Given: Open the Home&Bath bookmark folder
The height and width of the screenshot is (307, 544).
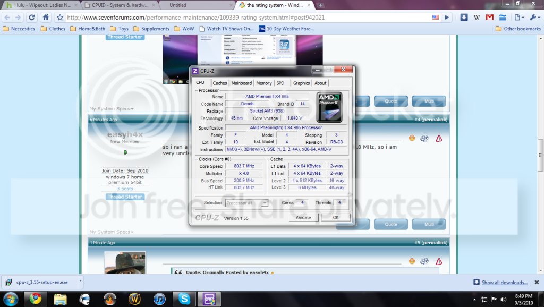Looking at the screenshot, I should (x=88, y=29).
